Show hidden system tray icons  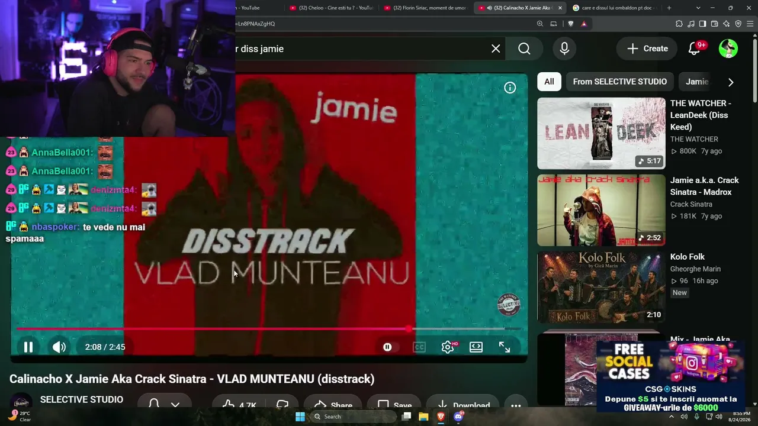tap(672, 417)
